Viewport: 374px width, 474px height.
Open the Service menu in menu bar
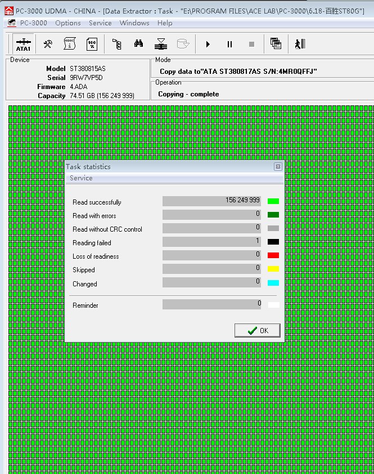(100, 23)
